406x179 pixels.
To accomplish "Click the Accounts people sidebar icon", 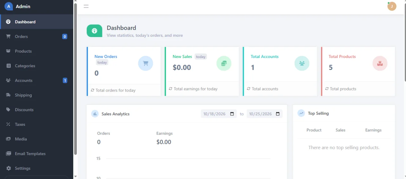I will click(x=9, y=80).
